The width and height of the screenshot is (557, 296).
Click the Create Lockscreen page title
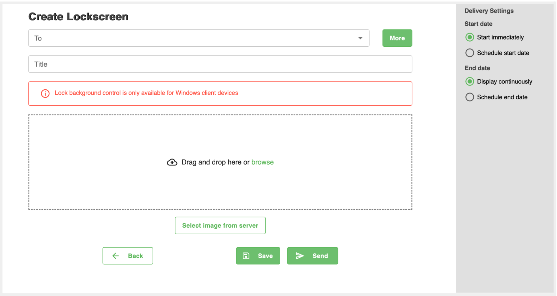pos(78,17)
